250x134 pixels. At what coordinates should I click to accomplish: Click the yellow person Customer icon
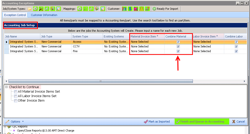(142, 9)
